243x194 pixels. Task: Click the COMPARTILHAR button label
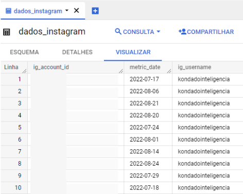tap(211, 32)
